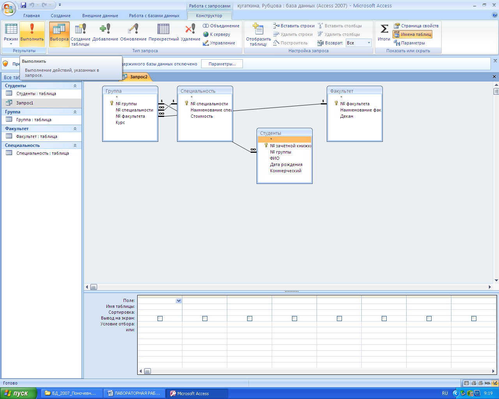This screenshot has width=499, height=399.
Task: Check Вывод на экран in second column
Action: click(205, 318)
